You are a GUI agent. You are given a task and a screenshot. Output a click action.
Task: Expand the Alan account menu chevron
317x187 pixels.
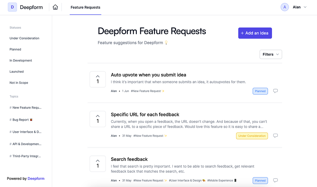tap(305, 7)
